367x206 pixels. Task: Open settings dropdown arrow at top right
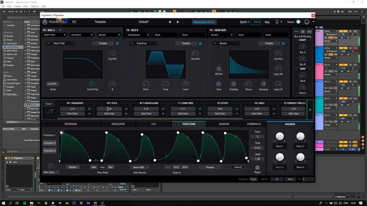pos(314,22)
